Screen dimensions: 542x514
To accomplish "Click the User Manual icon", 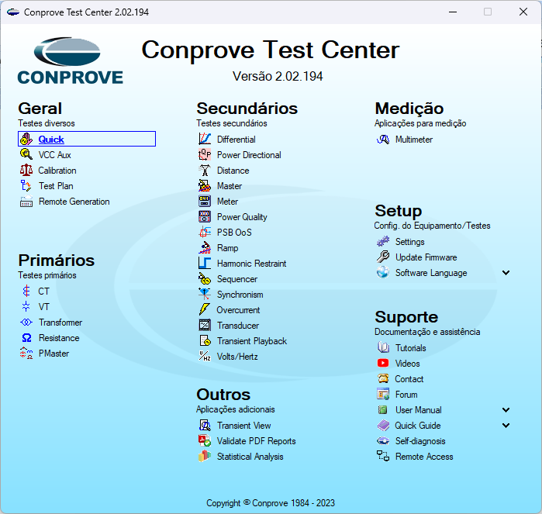I will click(x=383, y=410).
